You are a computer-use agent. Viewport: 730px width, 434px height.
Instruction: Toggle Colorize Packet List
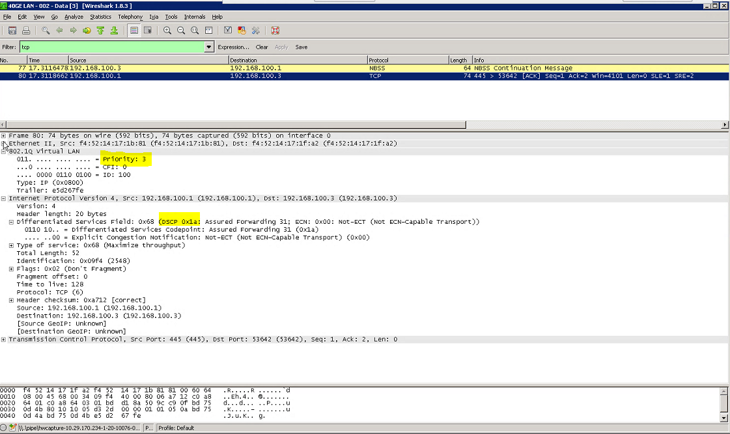point(134,30)
